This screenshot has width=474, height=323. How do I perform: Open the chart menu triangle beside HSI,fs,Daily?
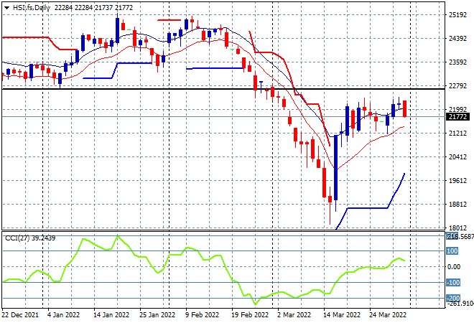pyautogui.click(x=7, y=8)
